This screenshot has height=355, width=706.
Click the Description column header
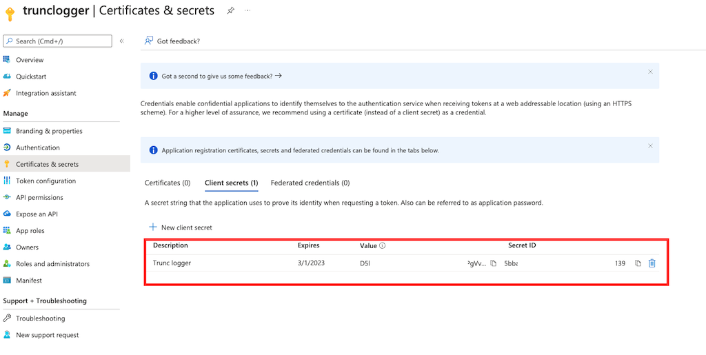click(171, 245)
